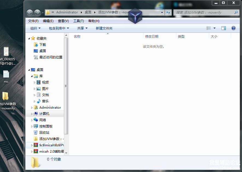Expand the 视频 library
Screen dimensions: 242x172
click(x=34, y=82)
